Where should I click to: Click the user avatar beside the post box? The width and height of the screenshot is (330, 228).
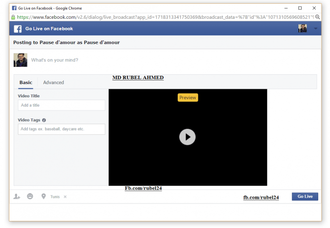coord(20,60)
